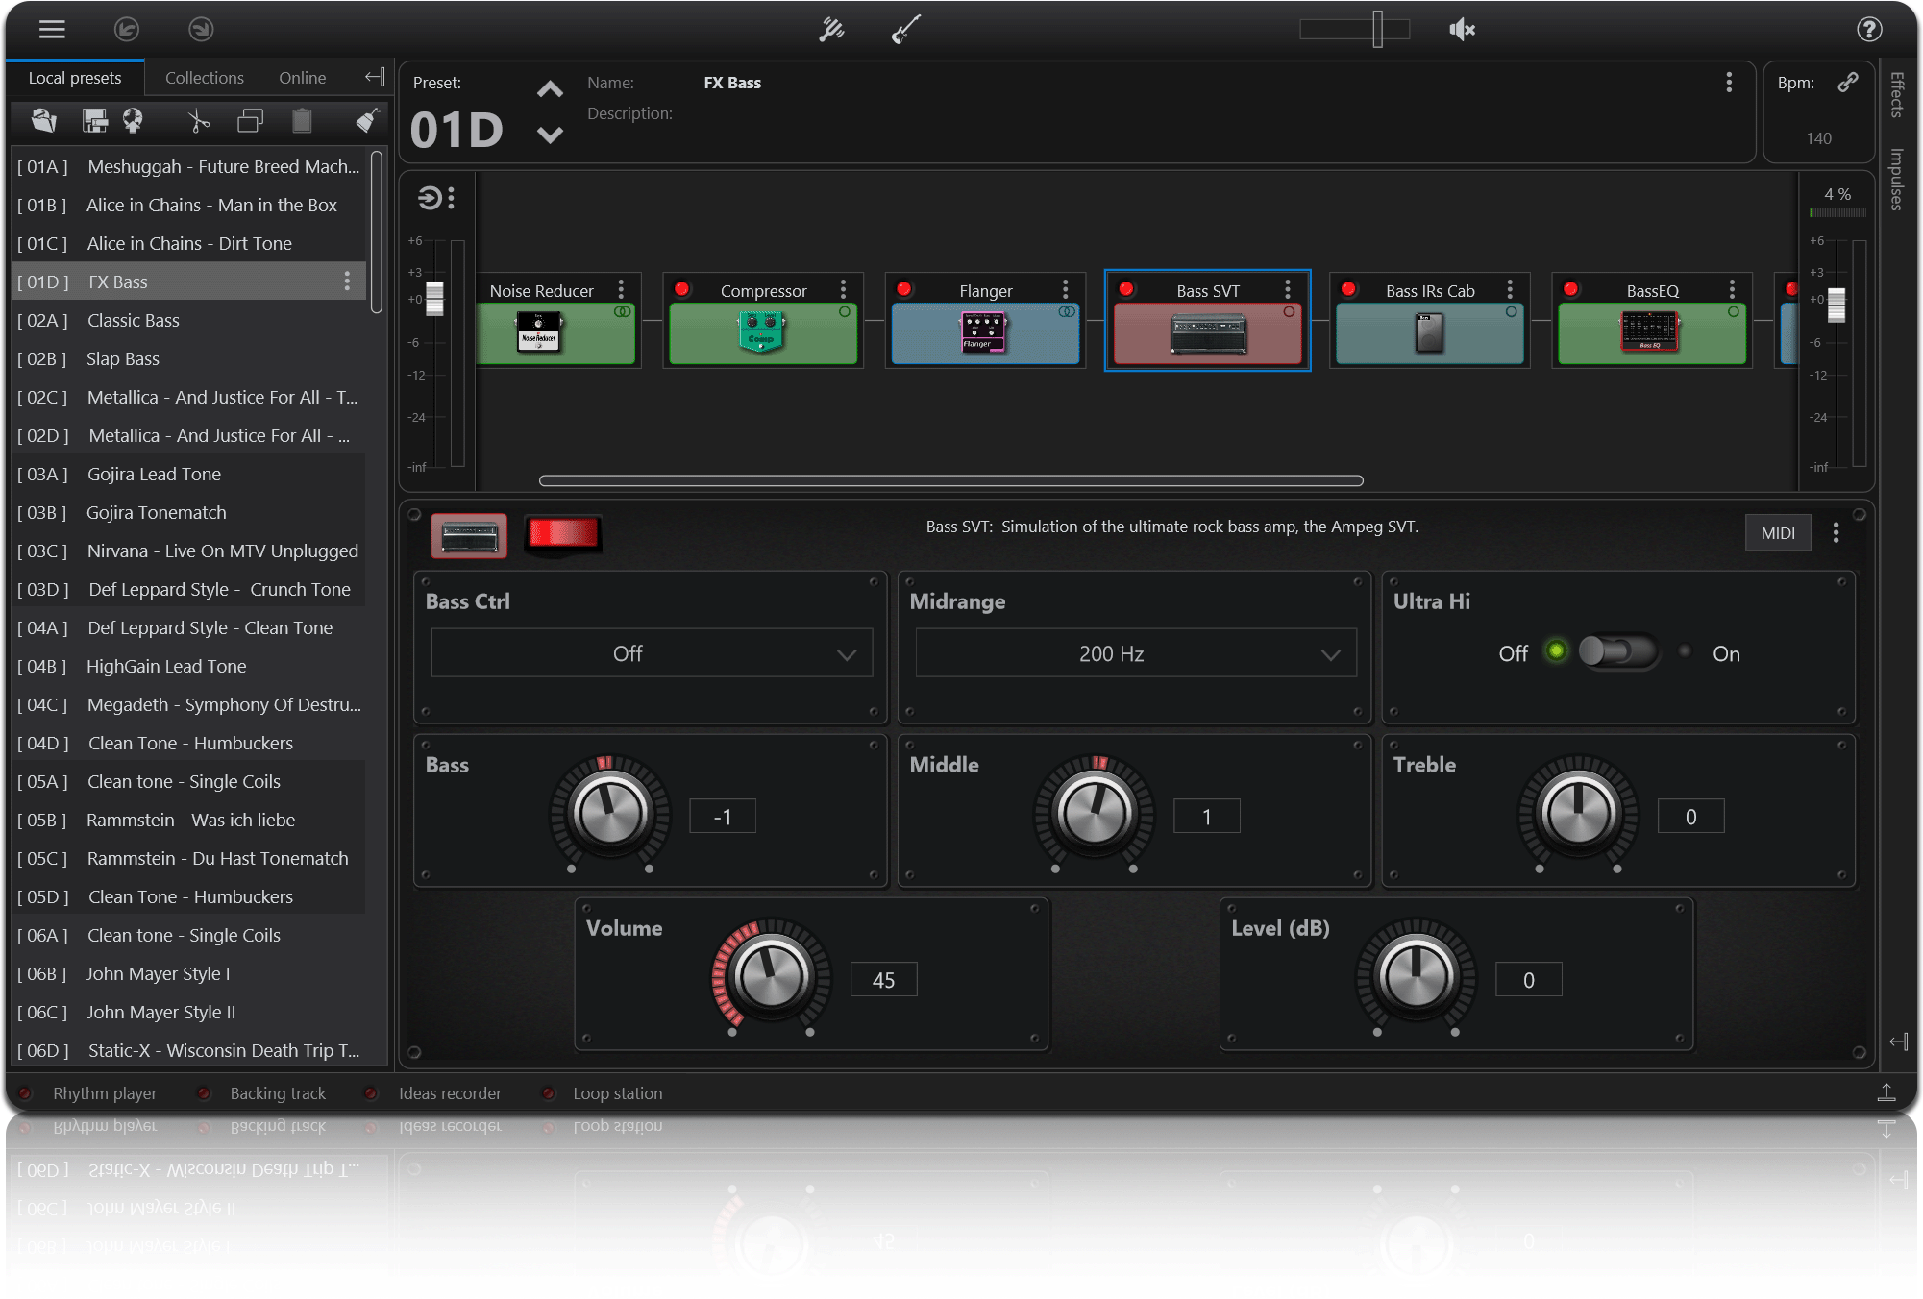
Task: Click the Bpm link chain icon
Action: 1847,83
